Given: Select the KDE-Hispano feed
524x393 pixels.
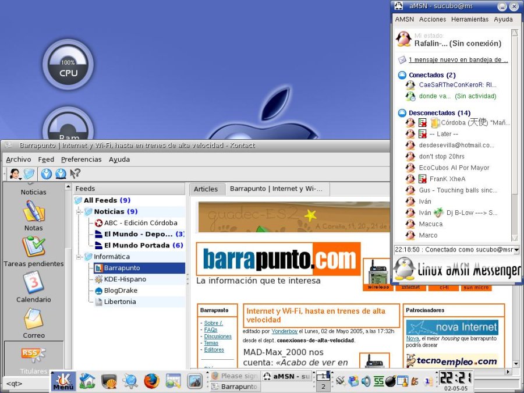Looking at the screenshot, I should tap(125, 279).
